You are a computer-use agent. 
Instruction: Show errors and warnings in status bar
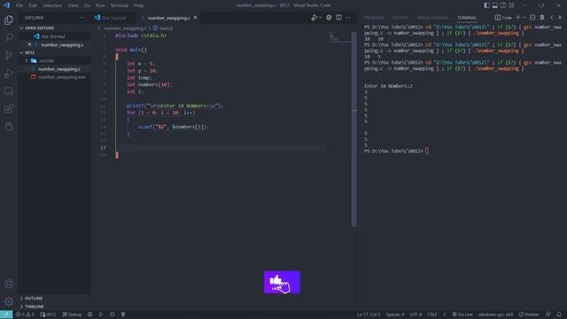point(25,315)
